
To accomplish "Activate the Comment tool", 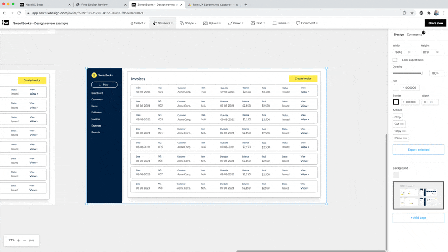I will [307, 23].
